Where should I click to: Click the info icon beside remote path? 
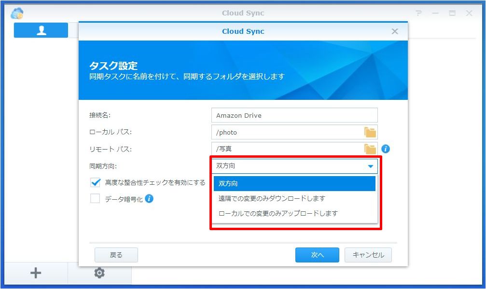pos(384,148)
